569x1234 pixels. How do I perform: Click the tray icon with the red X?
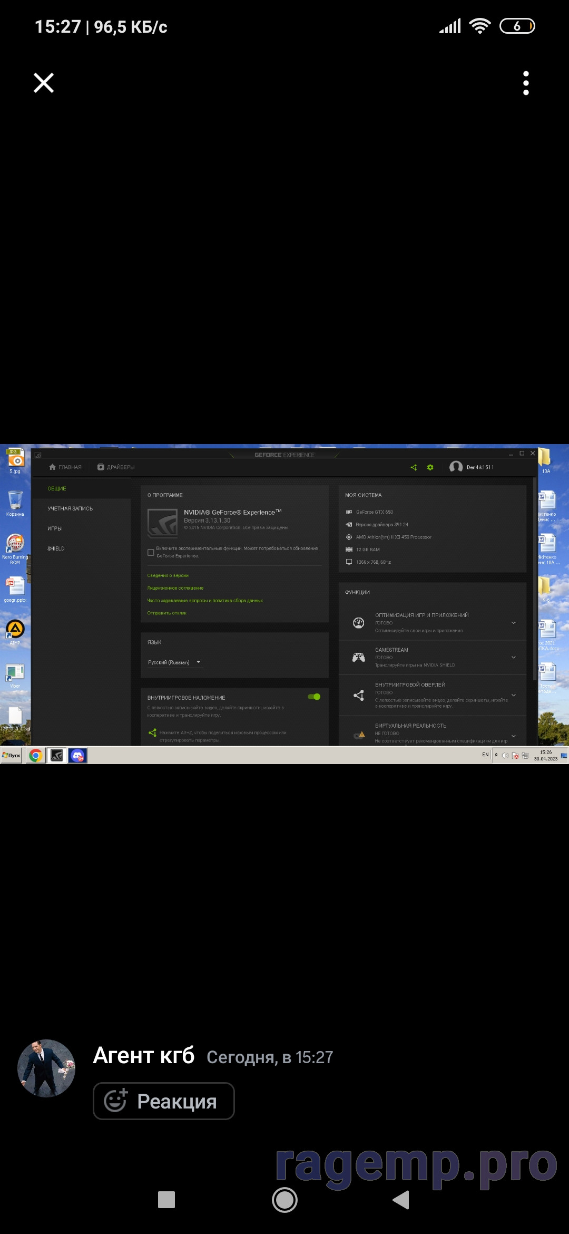(x=515, y=756)
